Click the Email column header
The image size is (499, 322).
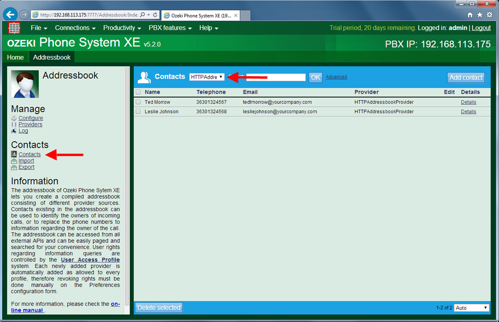click(x=250, y=92)
